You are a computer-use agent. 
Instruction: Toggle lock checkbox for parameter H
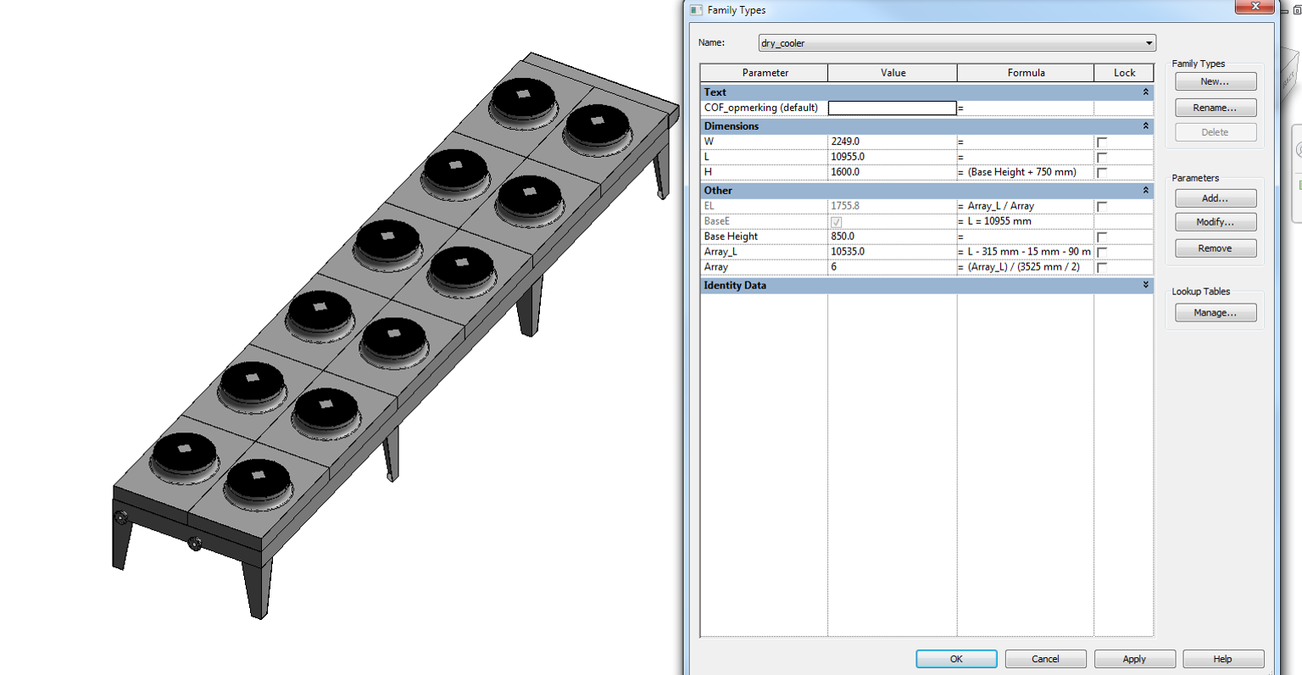tap(1102, 173)
